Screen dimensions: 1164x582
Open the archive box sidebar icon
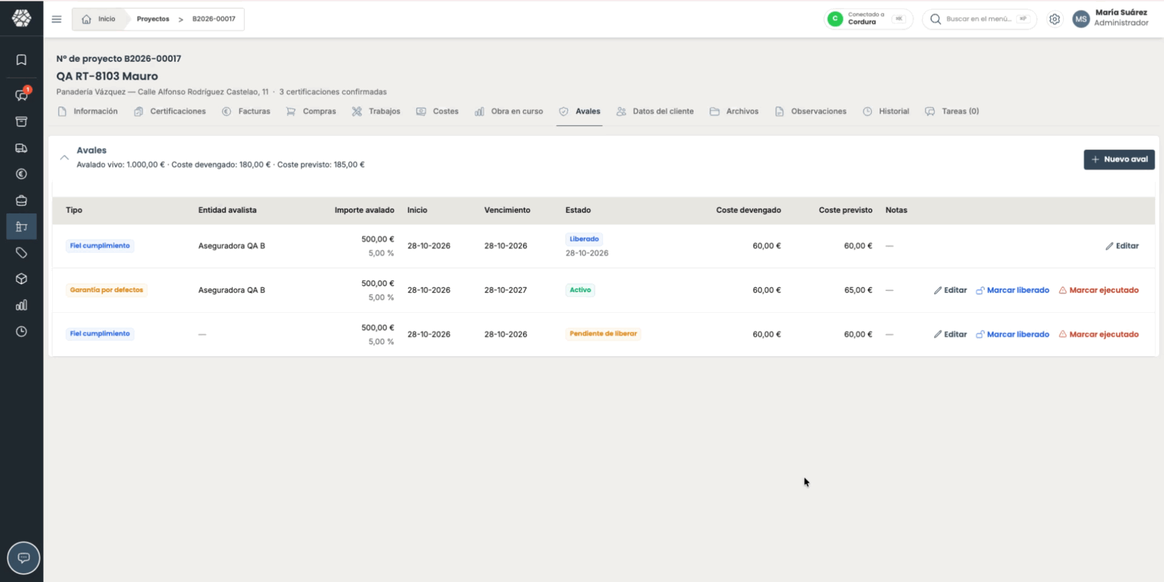coord(21,122)
